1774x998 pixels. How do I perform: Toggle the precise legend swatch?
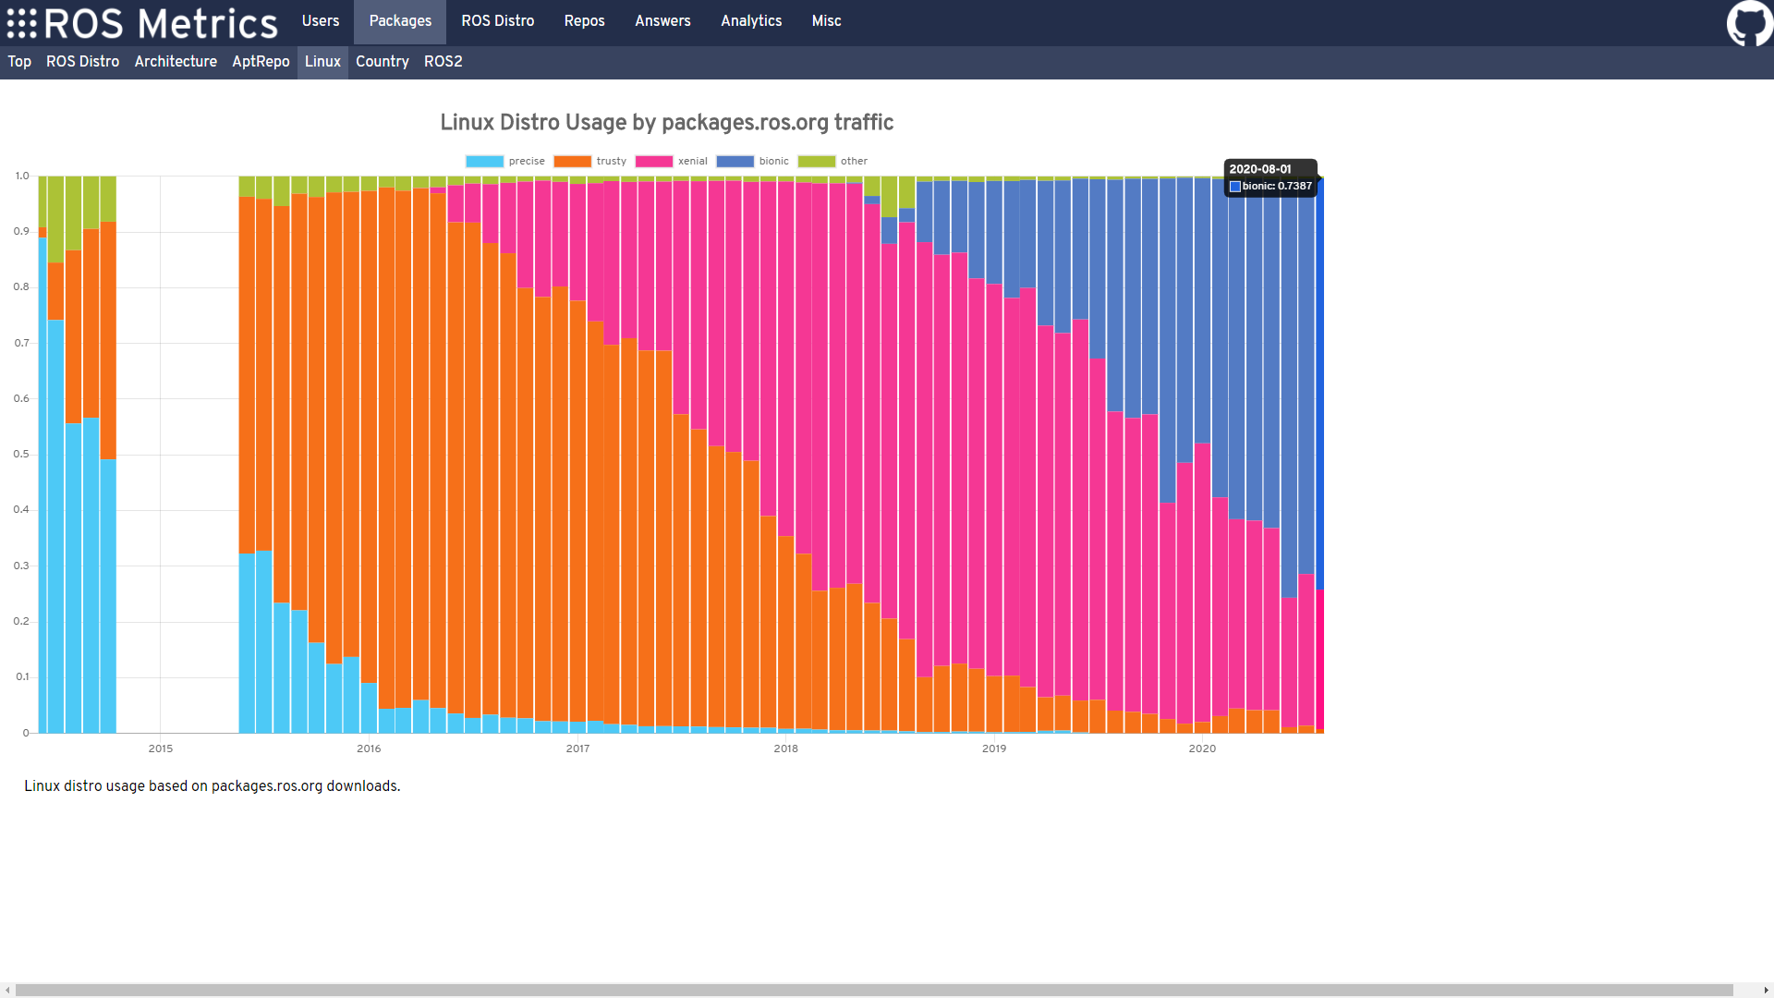click(484, 162)
